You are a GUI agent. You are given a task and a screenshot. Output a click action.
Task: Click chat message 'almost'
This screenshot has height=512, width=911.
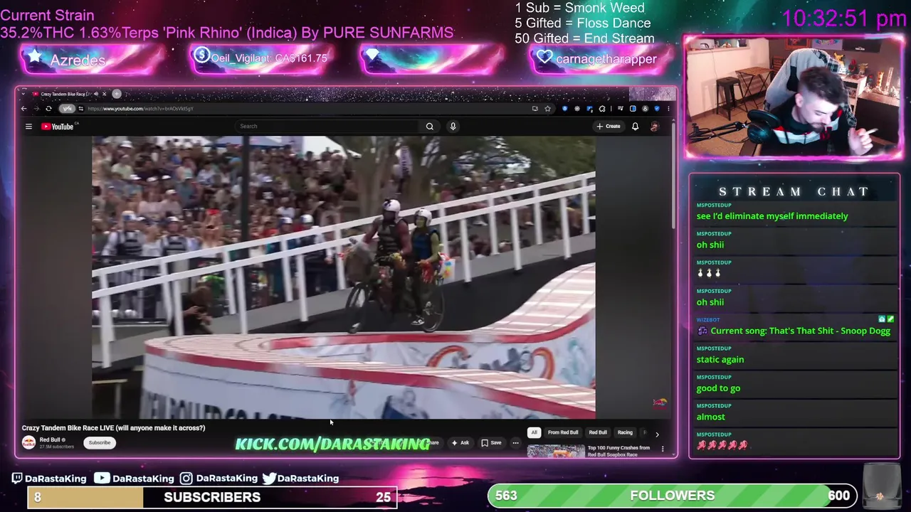[x=710, y=417]
